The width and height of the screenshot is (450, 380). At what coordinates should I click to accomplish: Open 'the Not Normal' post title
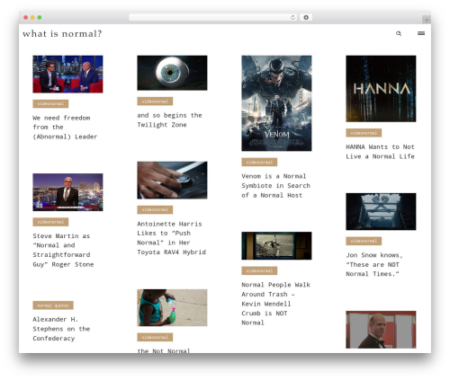pos(164,350)
